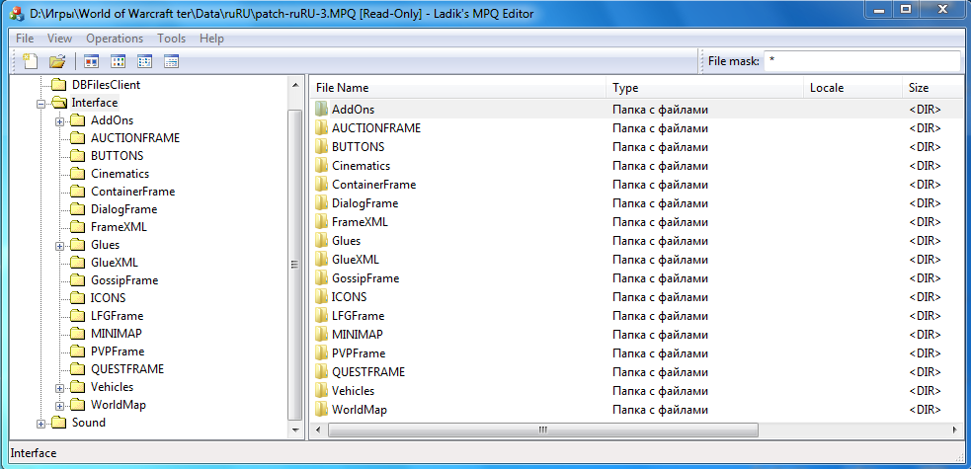Click the horizontal scrollbar thumb in file list
The height and width of the screenshot is (469, 971).
tap(543, 430)
